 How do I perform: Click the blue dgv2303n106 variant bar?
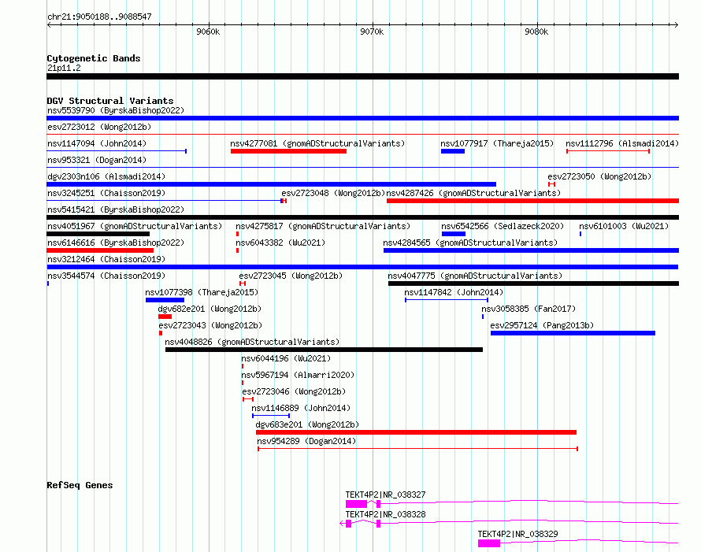tap(272, 184)
